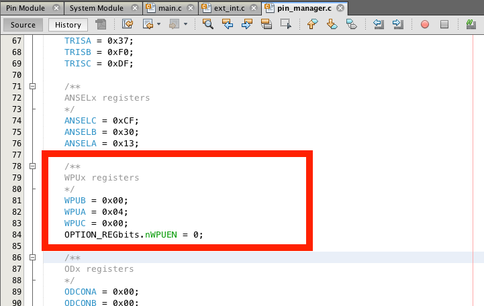Switch to the main.c tab
484x306 pixels.
pyautogui.click(x=170, y=8)
